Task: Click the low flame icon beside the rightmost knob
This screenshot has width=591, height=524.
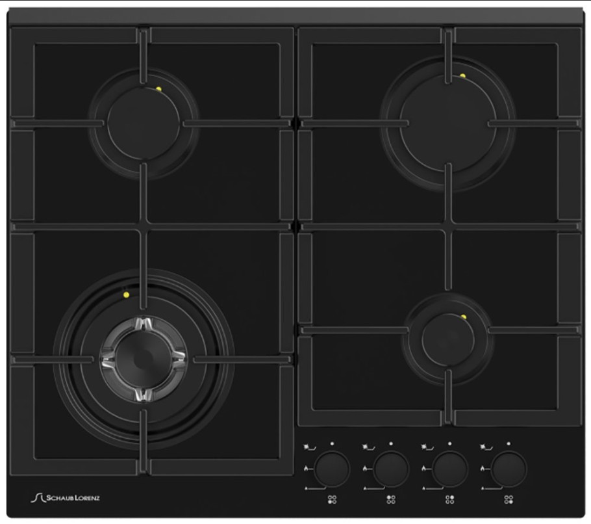Action: [481, 487]
